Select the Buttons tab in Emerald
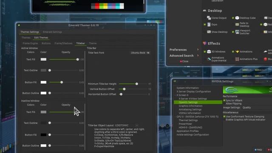 [x=46, y=43]
